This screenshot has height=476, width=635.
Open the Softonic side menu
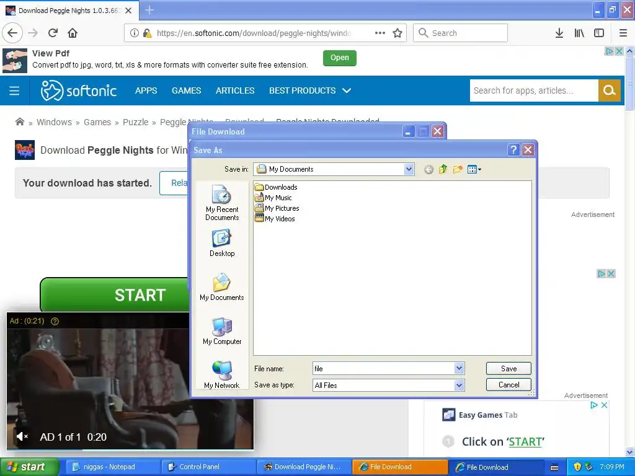14,90
